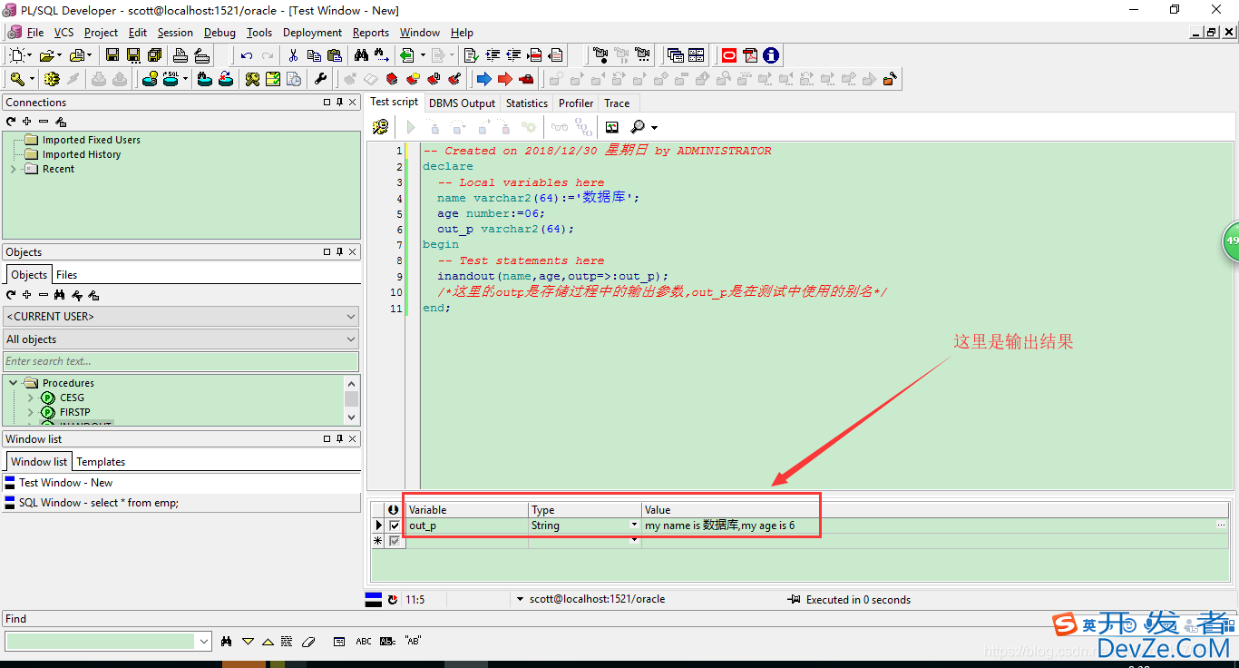Open Find with the binoculars toolbar icon

pyautogui.click(x=361, y=55)
